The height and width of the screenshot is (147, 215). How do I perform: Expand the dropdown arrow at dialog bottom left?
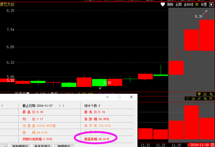pos(5,146)
